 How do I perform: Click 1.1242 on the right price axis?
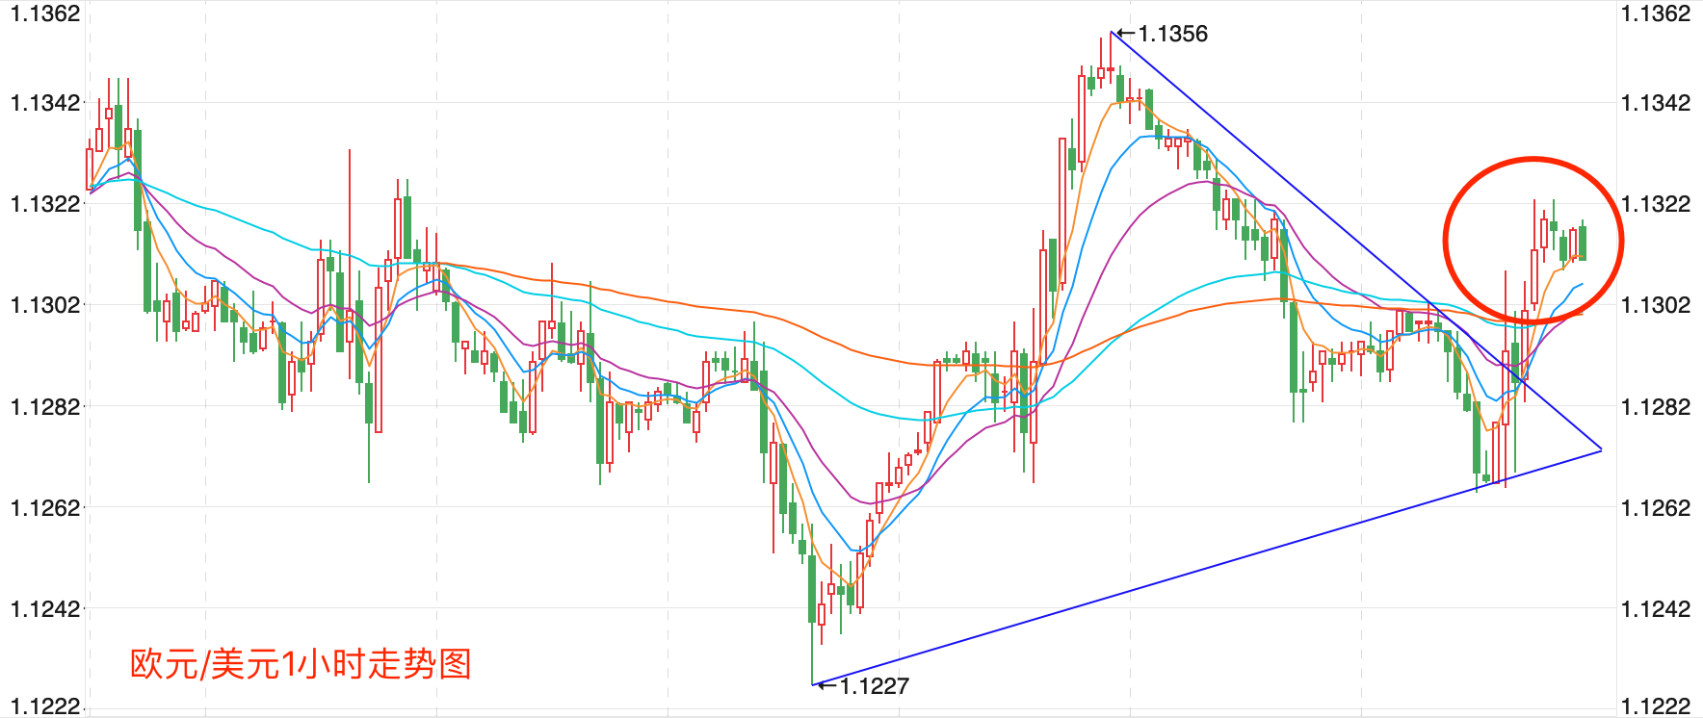coord(1656,609)
